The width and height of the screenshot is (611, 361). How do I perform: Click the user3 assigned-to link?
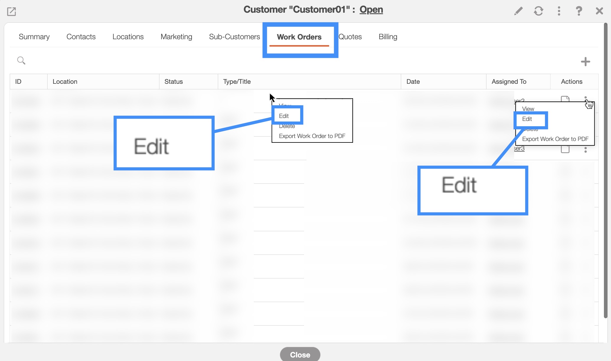click(x=519, y=148)
